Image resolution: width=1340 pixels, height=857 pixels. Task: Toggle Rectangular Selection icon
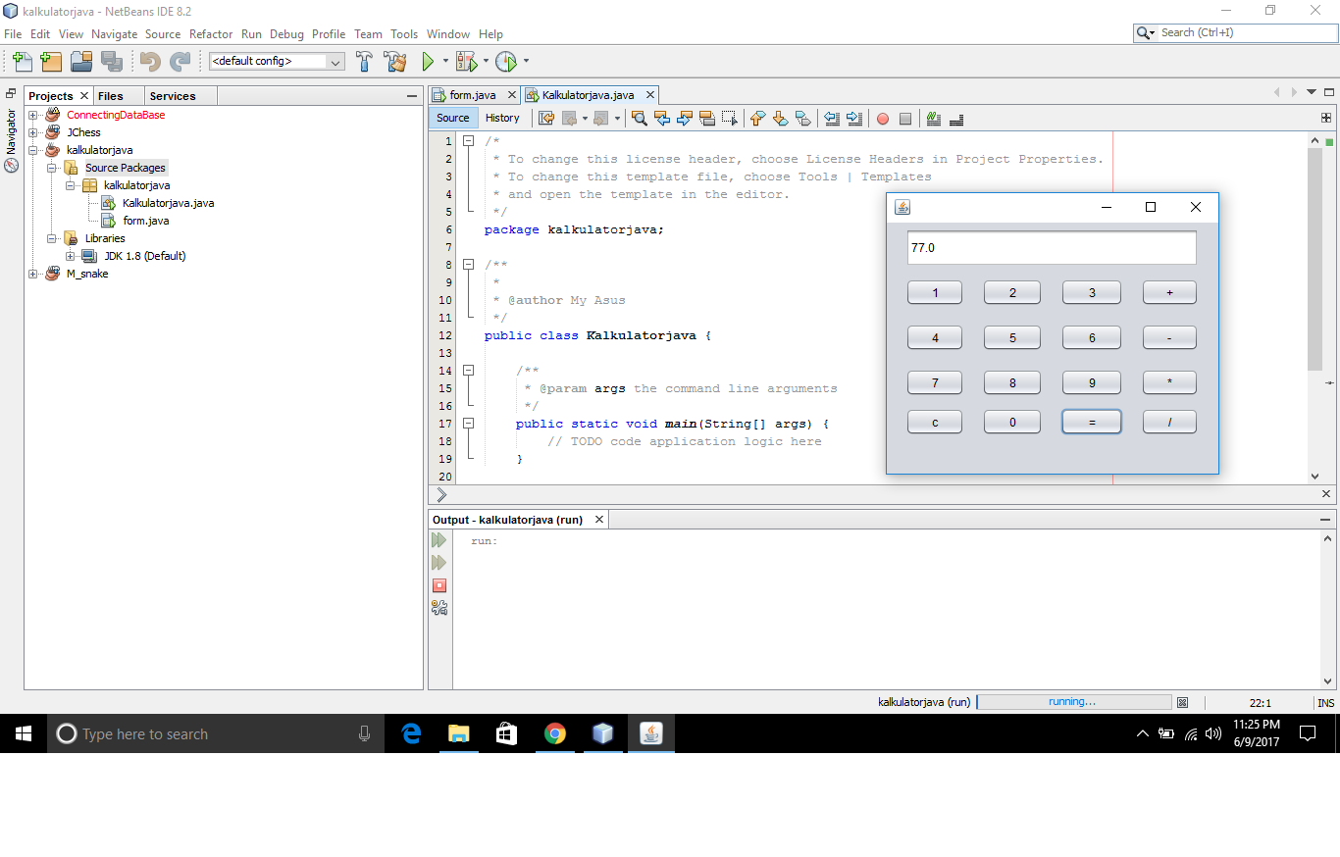point(729,119)
